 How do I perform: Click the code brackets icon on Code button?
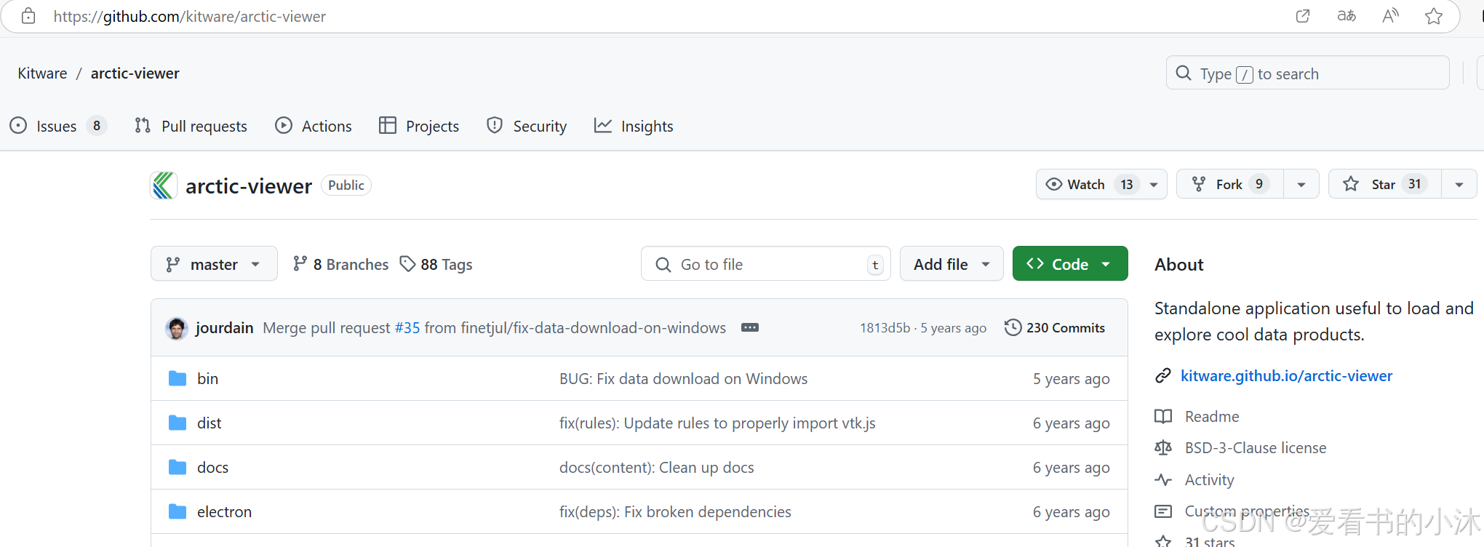click(x=1035, y=263)
